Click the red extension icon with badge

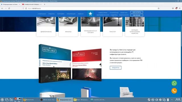pos(176,8)
